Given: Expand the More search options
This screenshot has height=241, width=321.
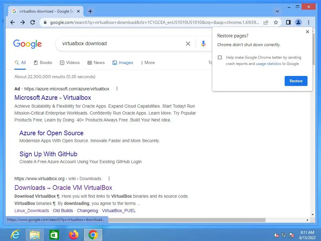Looking at the screenshot, I should click(148, 63).
